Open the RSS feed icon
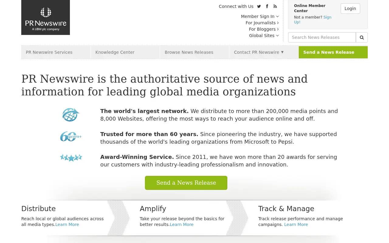Viewport: 389px width, 243px height. point(275,6)
